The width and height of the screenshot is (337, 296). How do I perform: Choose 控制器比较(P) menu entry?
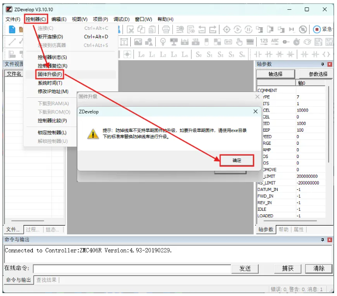coord(52,121)
